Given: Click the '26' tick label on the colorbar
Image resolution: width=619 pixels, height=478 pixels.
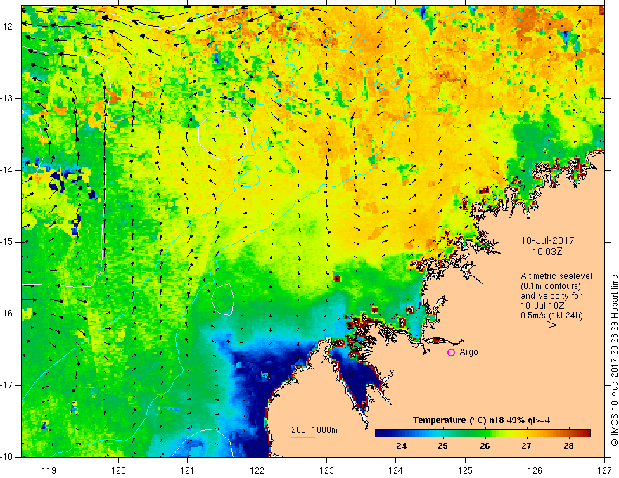Looking at the screenshot, I should point(485,446).
